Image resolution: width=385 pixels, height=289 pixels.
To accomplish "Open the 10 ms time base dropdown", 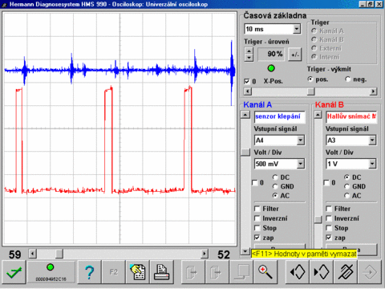I will pos(297,29).
